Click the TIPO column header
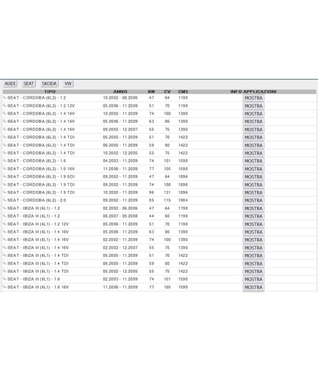318x372 pixels. tap(50, 91)
